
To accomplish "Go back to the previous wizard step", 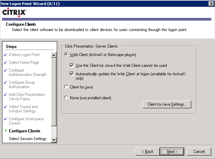I will [x=148, y=152].
